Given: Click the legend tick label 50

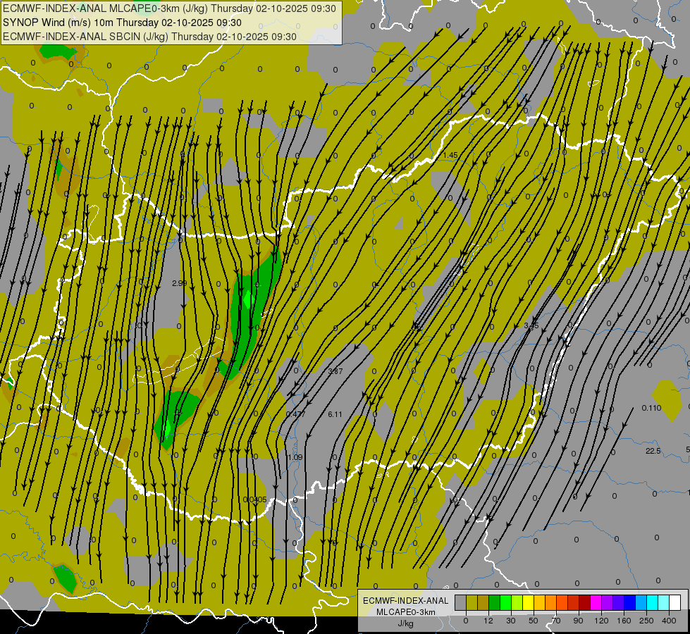Looking at the screenshot, I should coord(534,621).
